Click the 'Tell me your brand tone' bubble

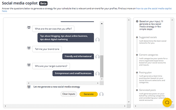click(x=47, y=49)
